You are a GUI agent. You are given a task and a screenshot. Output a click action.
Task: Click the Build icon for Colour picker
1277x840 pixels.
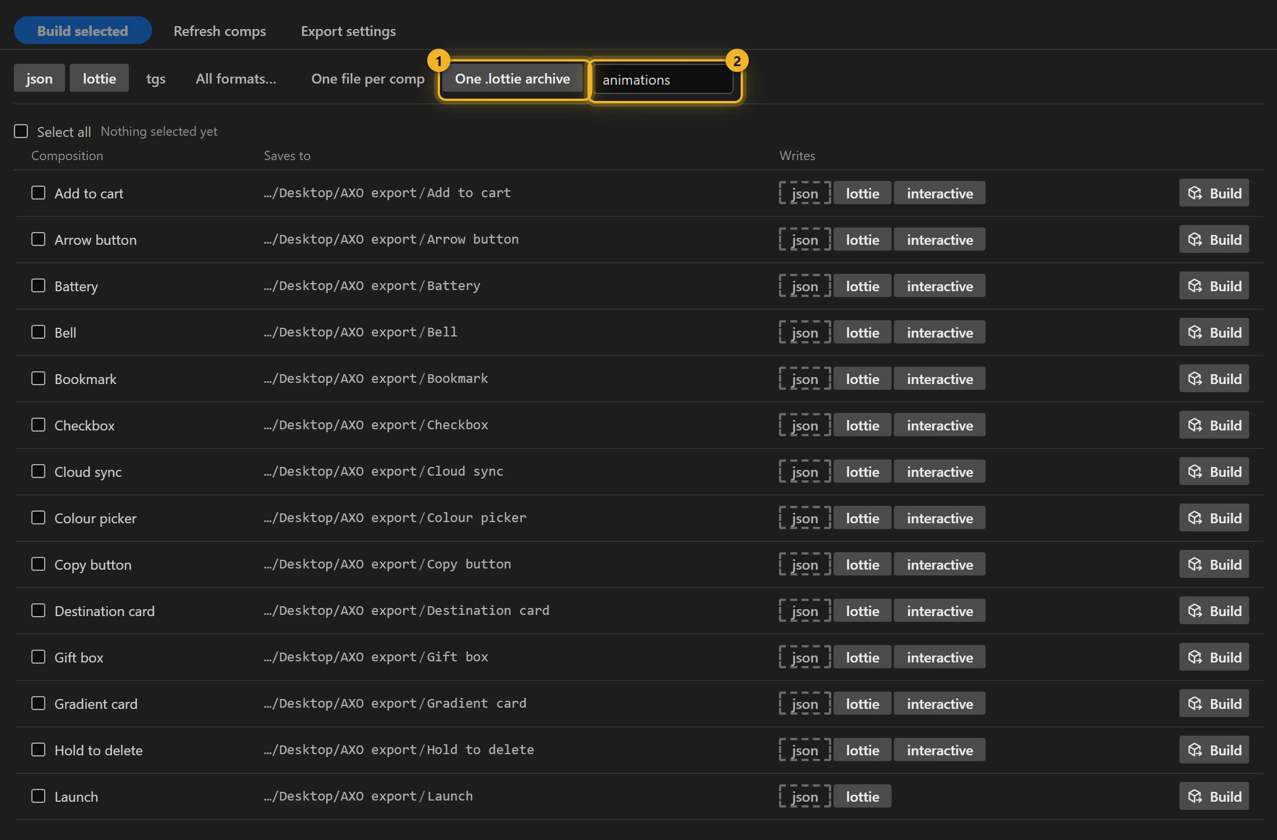1195,518
